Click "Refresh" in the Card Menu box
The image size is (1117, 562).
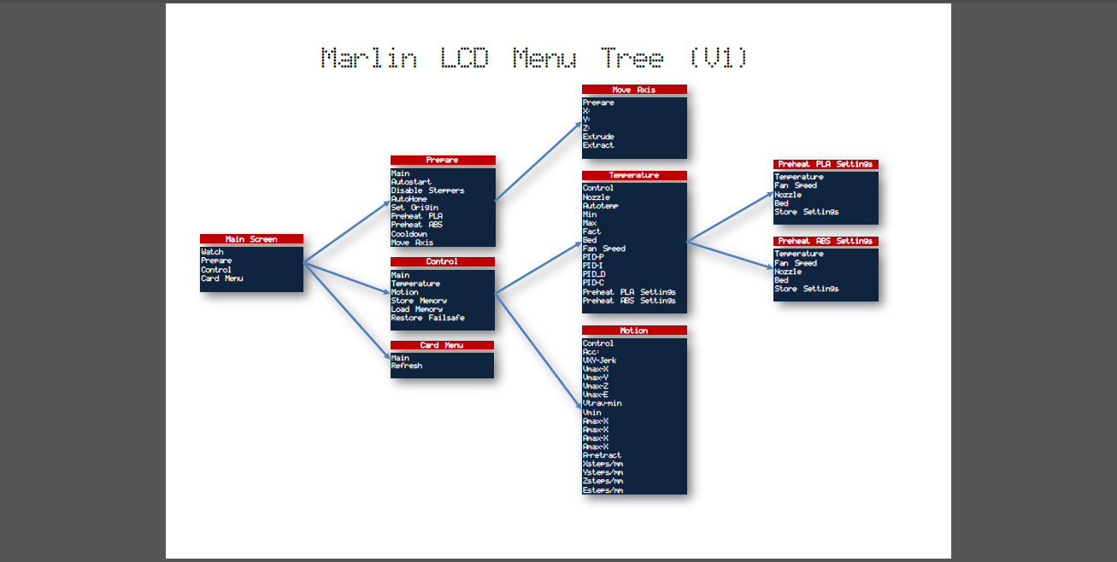(407, 366)
